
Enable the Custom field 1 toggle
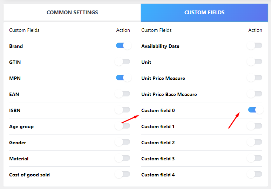255,126
